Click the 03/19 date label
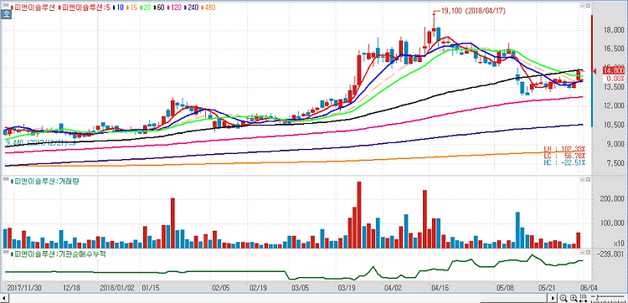 [x=347, y=288]
